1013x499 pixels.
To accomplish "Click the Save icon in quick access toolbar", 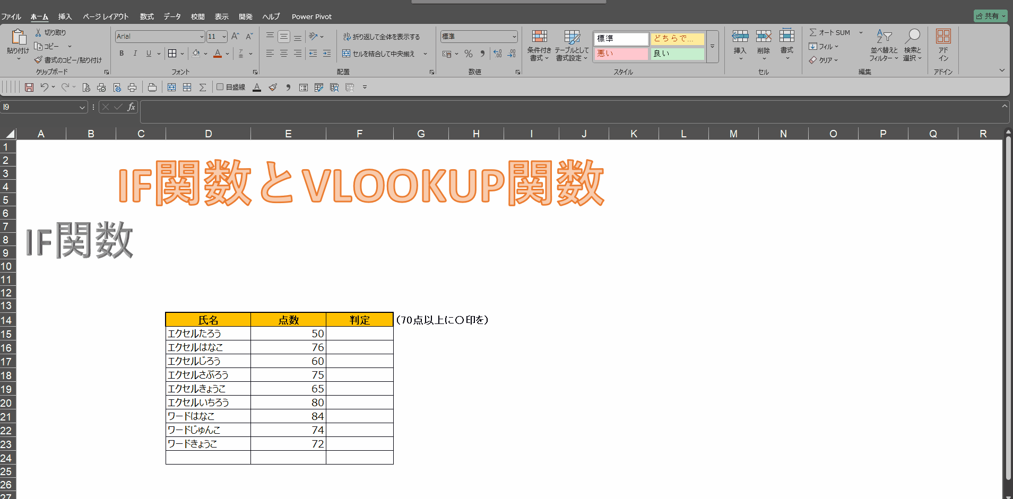I will [x=29, y=87].
